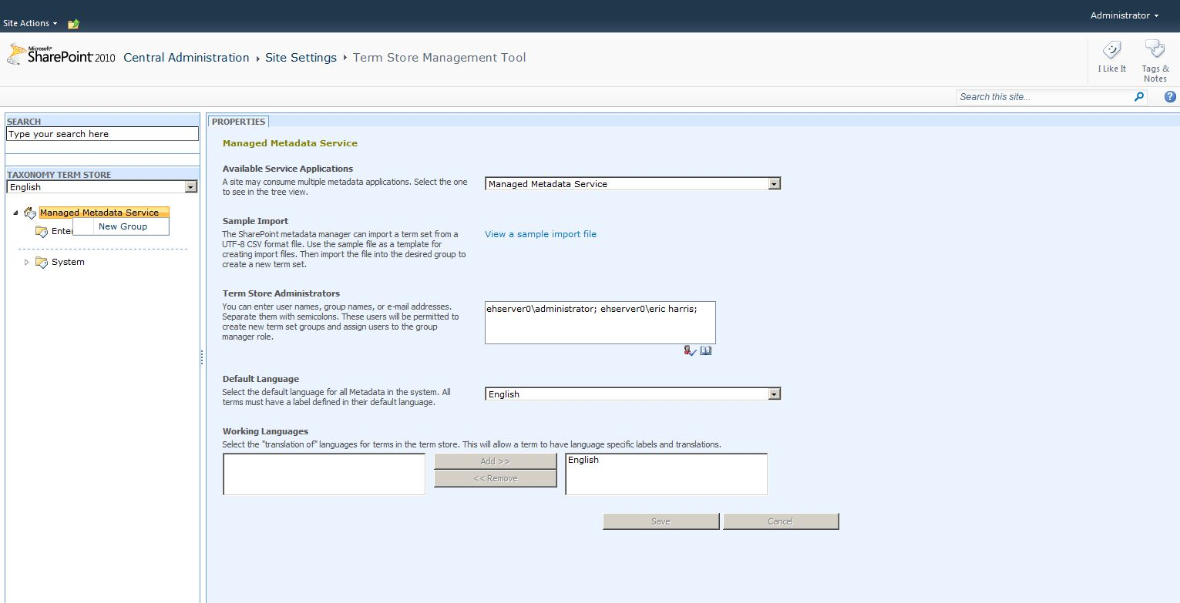Click the Save button
The image size is (1180, 603).
(x=661, y=521)
